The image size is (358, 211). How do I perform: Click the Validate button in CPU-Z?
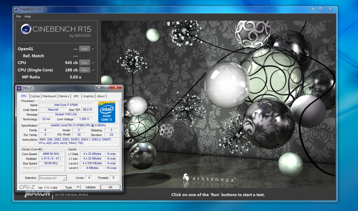(90, 187)
